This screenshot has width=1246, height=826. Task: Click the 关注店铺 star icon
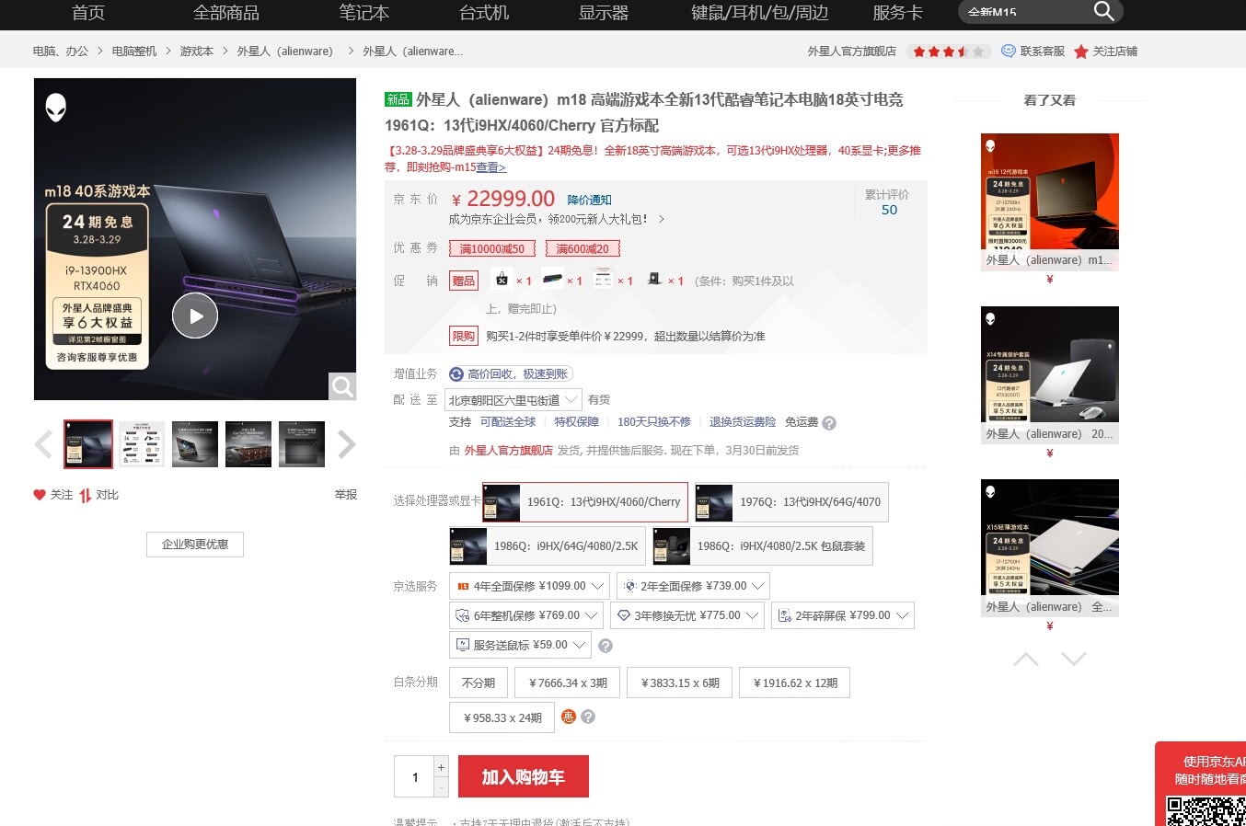[1081, 52]
